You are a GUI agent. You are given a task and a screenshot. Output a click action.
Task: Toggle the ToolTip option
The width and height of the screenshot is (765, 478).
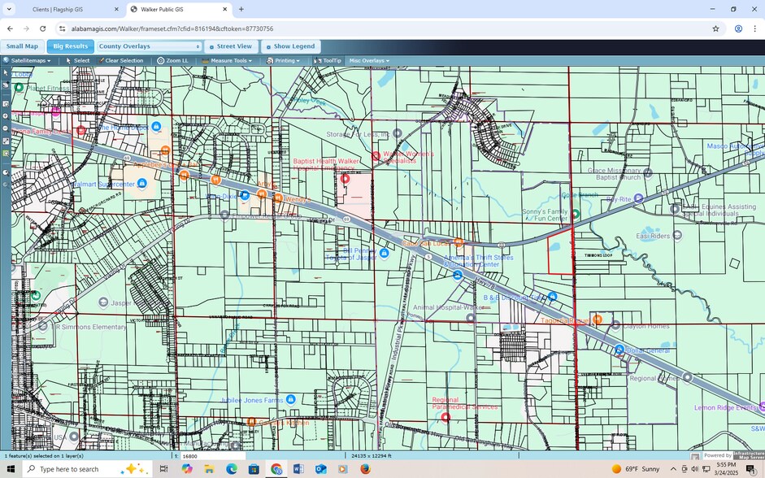pyautogui.click(x=328, y=61)
